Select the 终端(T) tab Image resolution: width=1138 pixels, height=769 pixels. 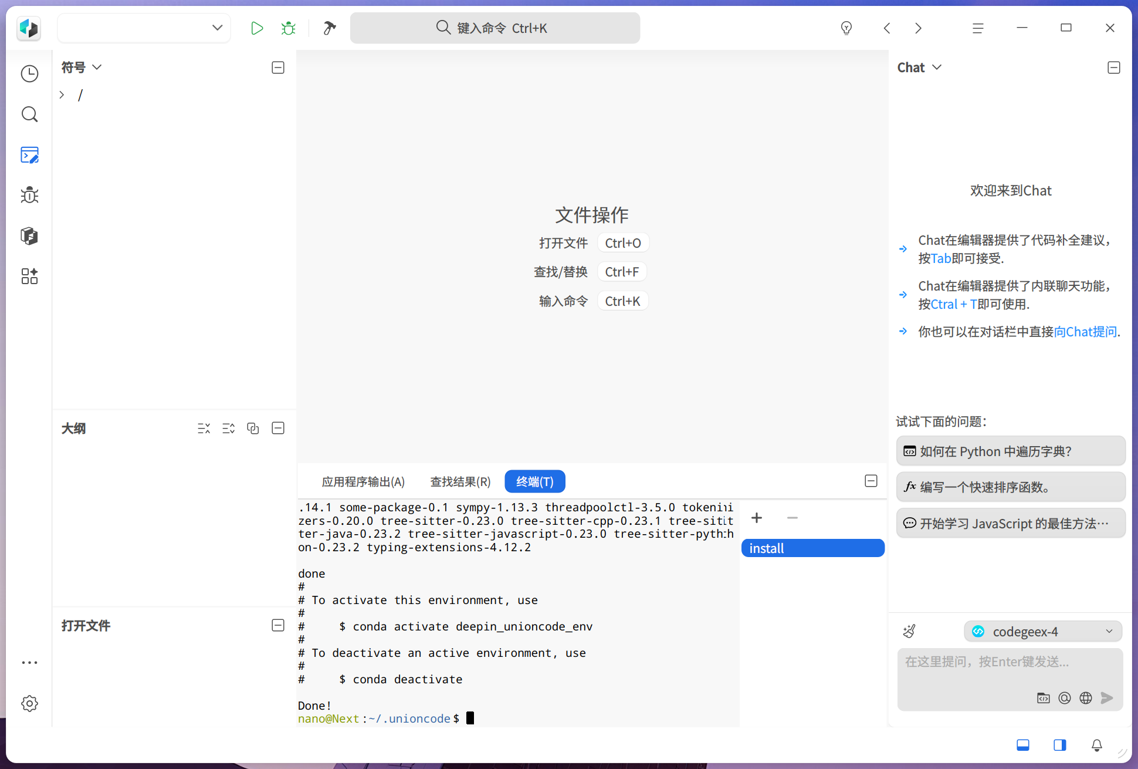(x=535, y=482)
